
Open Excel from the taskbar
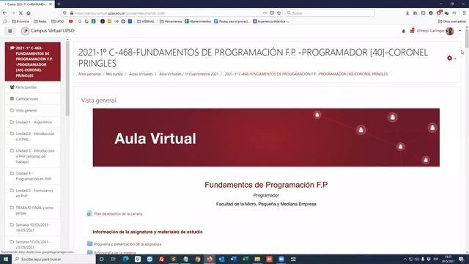pyautogui.click(x=245, y=259)
